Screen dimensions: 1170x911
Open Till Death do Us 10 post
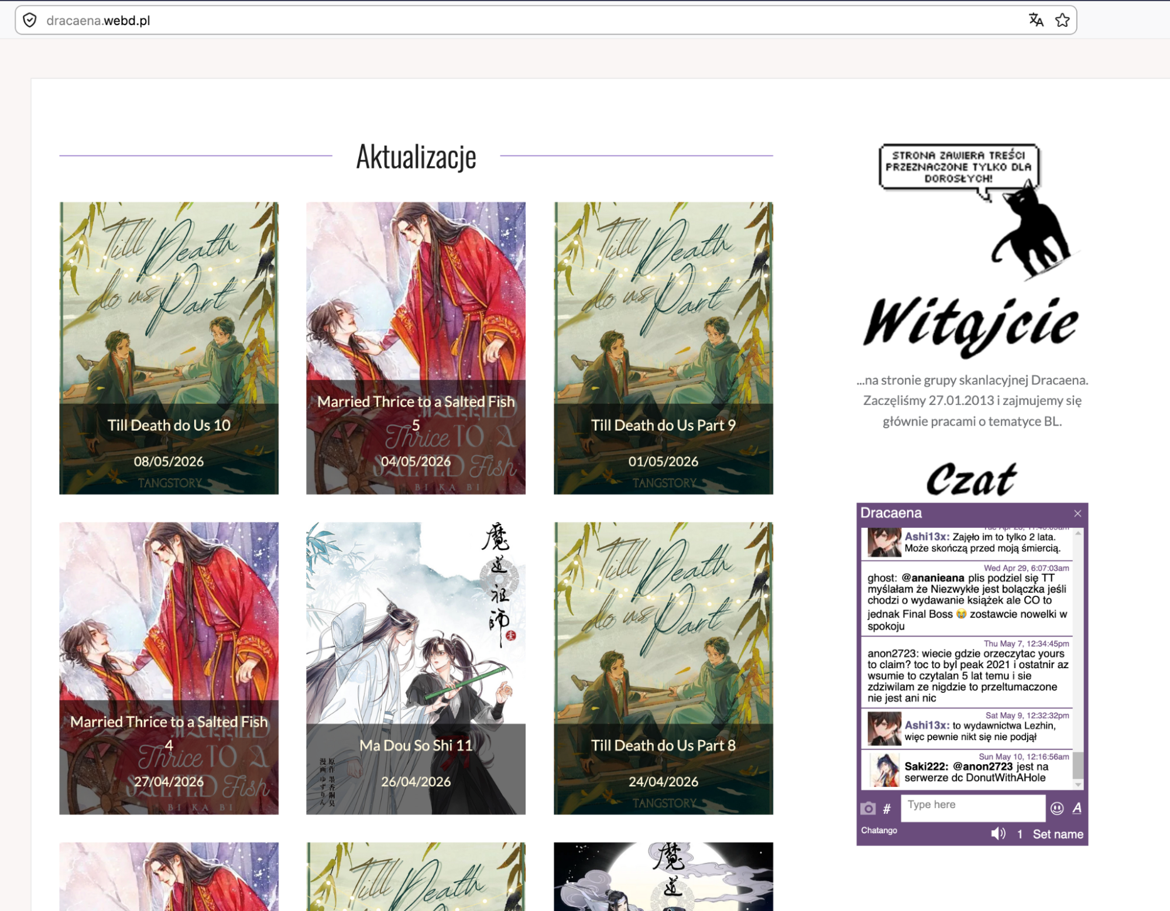tap(169, 348)
